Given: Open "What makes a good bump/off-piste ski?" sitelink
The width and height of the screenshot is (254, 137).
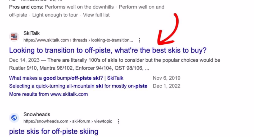Looking at the screenshot, I should click(66, 78).
